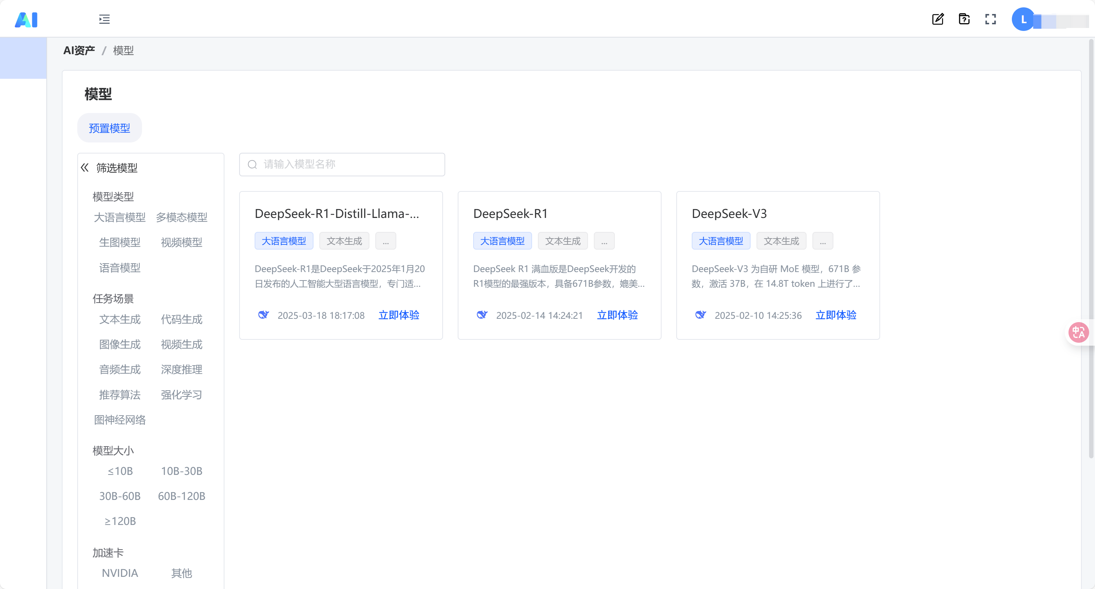
Task: Click the 模型 breadcrumb item
Action: (x=123, y=50)
